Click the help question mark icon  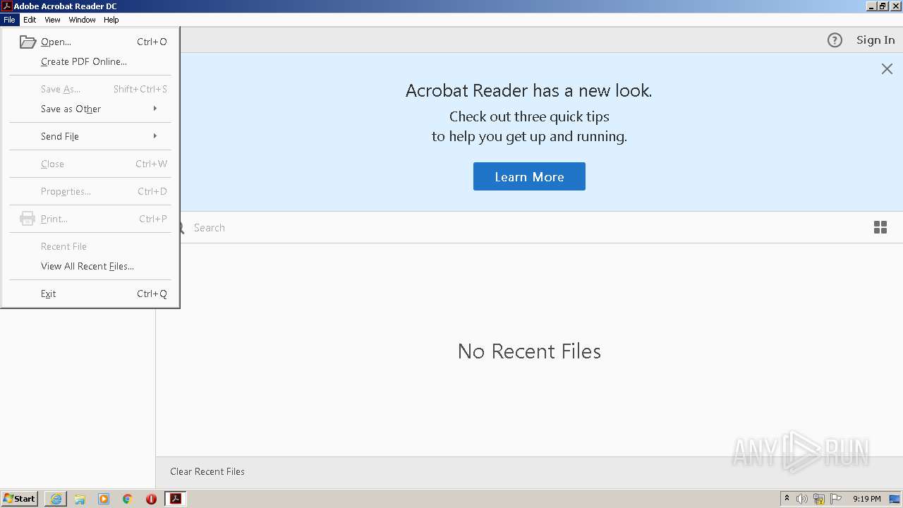(835, 40)
